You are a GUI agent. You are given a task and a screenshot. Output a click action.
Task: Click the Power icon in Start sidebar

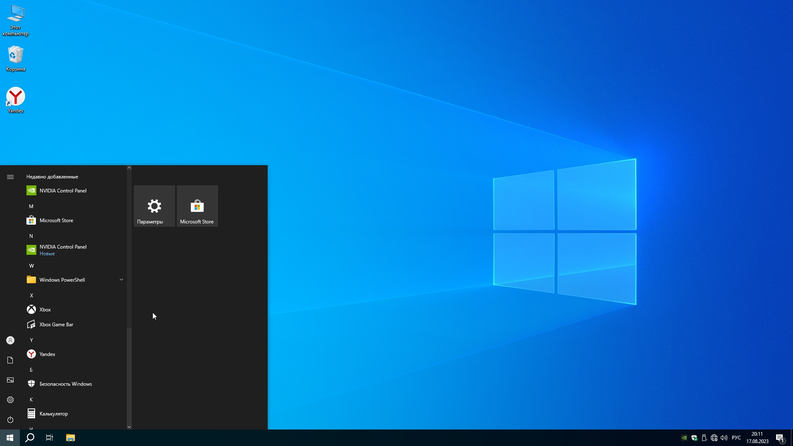(x=10, y=420)
